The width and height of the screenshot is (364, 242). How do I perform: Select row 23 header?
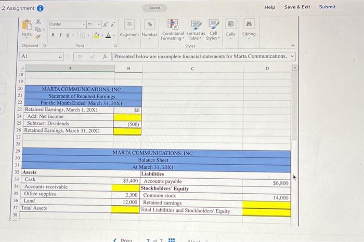point(20,109)
